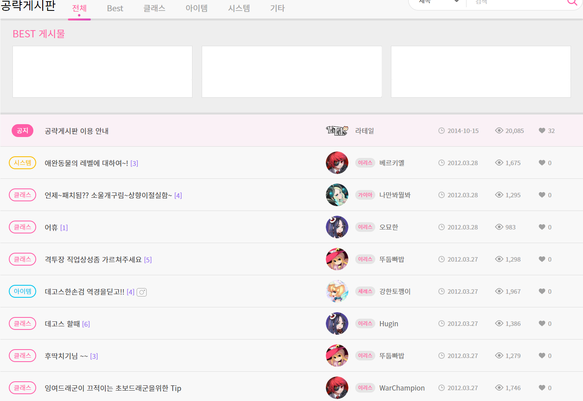
Task: Click the 나만봐뭘봐 profile avatar
Action: pyautogui.click(x=337, y=195)
